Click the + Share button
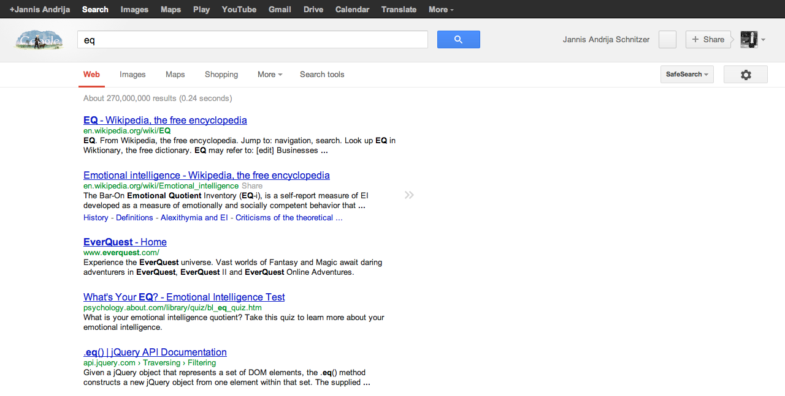Screen dimensions: 785x396 click(x=708, y=39)
